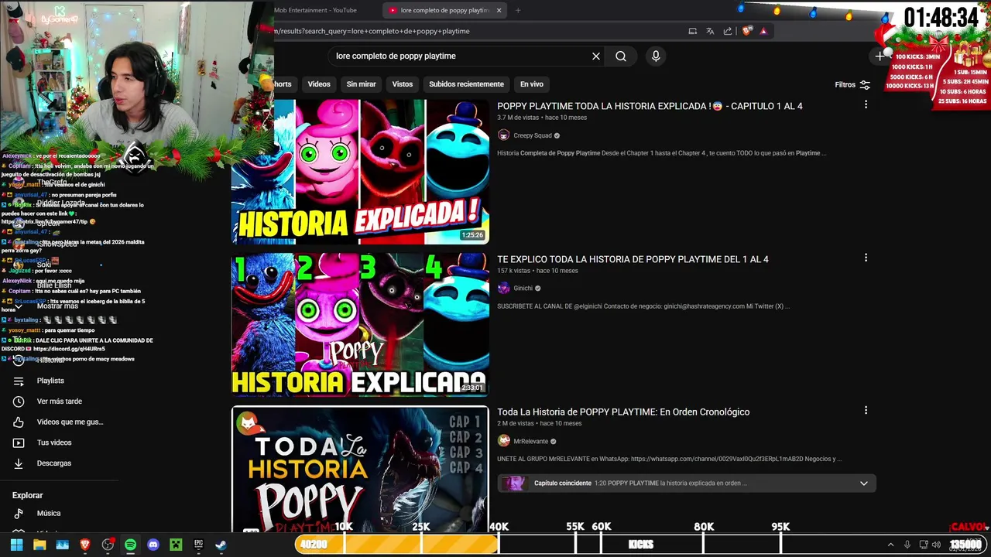991x557 pixels.
Task: Show hidden system tray icons
Action: (890, 545)
